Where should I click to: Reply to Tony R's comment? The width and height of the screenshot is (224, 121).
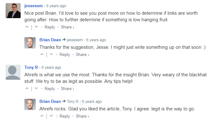pyautogui.click(x=50, y=88)
